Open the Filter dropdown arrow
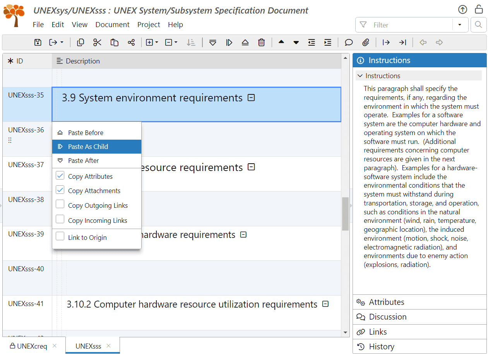 point(460,25)
